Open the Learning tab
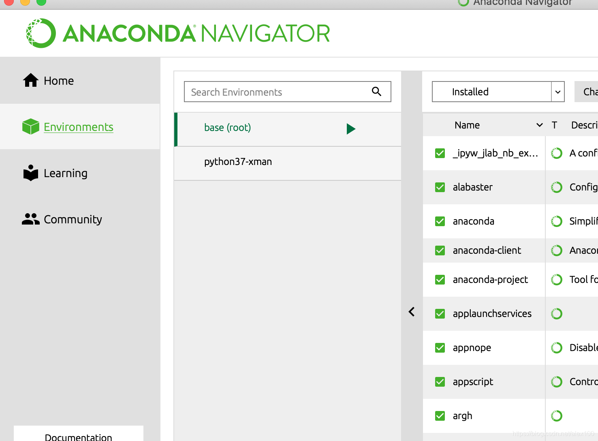Viewport: 598px width, 441px height. (x=80, y=173)
